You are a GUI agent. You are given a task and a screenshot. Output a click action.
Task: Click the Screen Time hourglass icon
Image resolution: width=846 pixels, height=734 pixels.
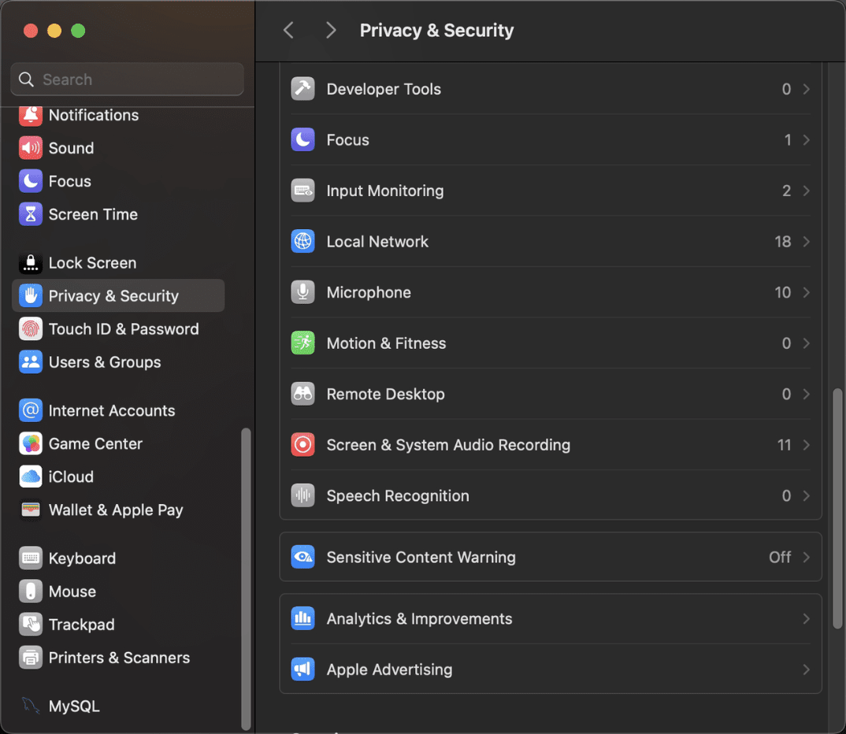pos(31,214)
